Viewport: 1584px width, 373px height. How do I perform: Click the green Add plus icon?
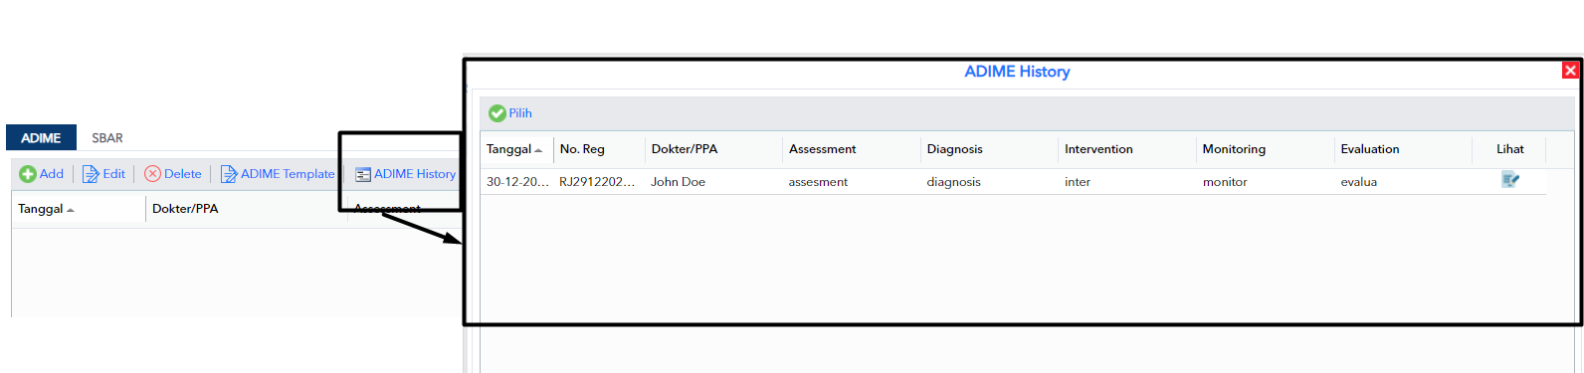click(28, 174)
